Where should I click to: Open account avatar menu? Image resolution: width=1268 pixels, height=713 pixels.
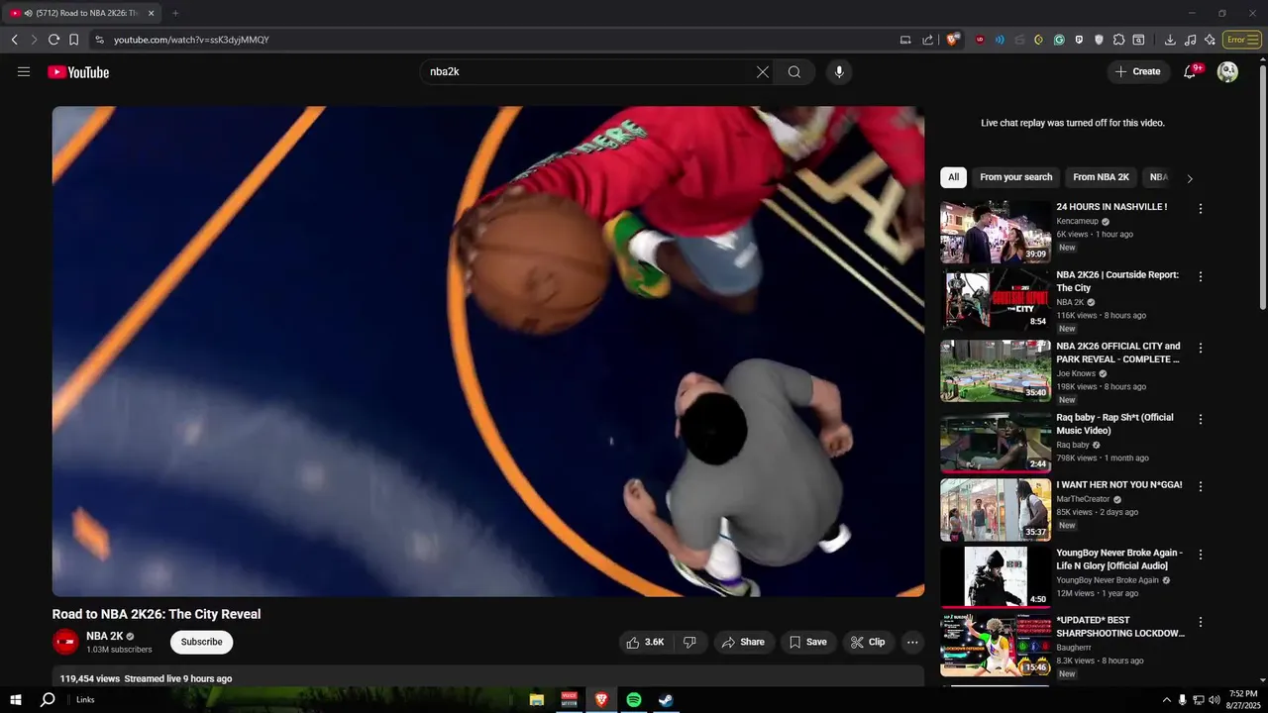click(x=1227, y=71)
